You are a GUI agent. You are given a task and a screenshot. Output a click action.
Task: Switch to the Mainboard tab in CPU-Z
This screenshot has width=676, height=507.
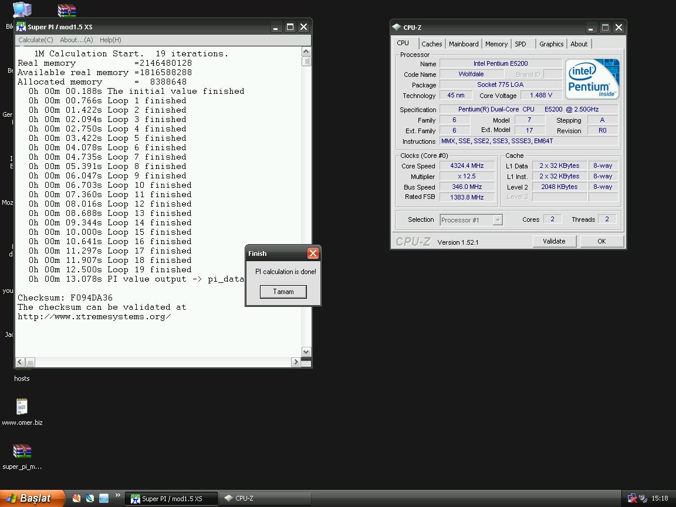coord(464,44)
